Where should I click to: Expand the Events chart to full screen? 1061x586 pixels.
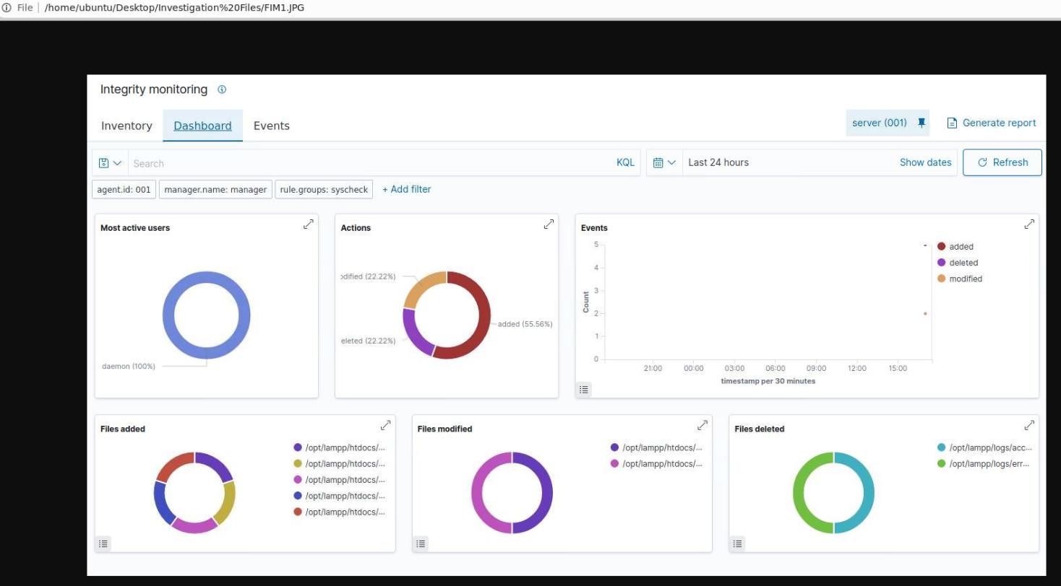1029,224
